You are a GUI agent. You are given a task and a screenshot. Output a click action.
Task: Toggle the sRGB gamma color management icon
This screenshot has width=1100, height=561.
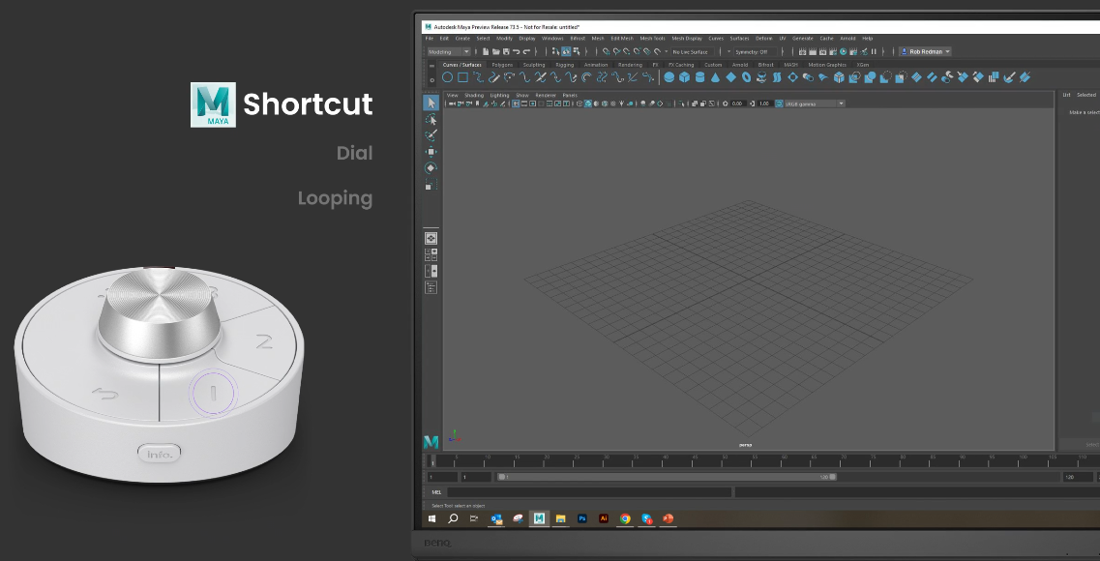tap(780, 103)
